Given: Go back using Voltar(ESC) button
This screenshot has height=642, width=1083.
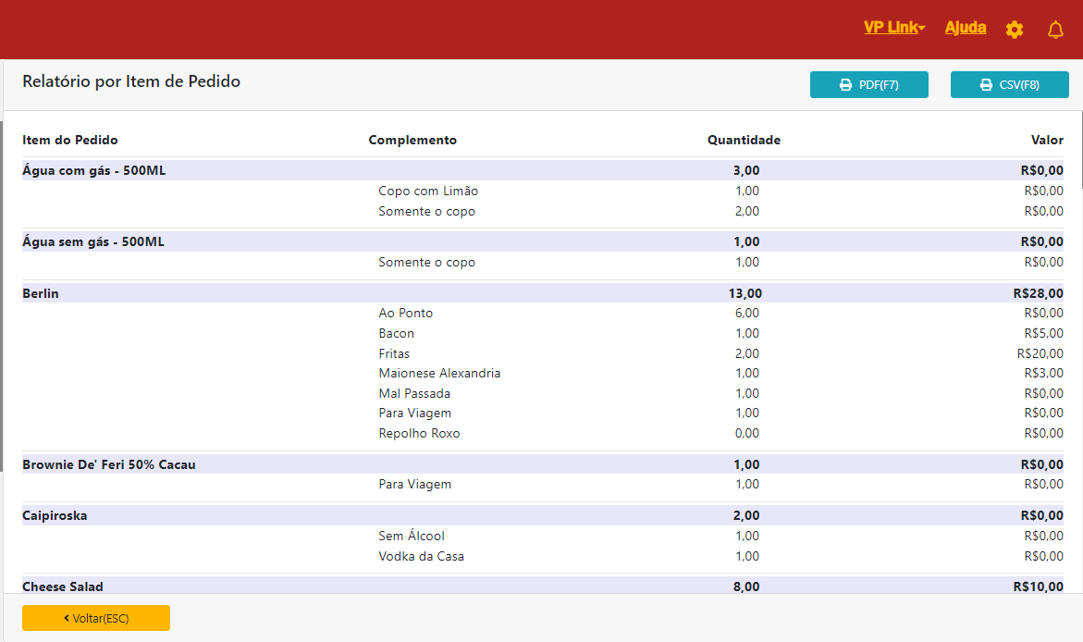Looking at the screenshot, I should 96,618.
